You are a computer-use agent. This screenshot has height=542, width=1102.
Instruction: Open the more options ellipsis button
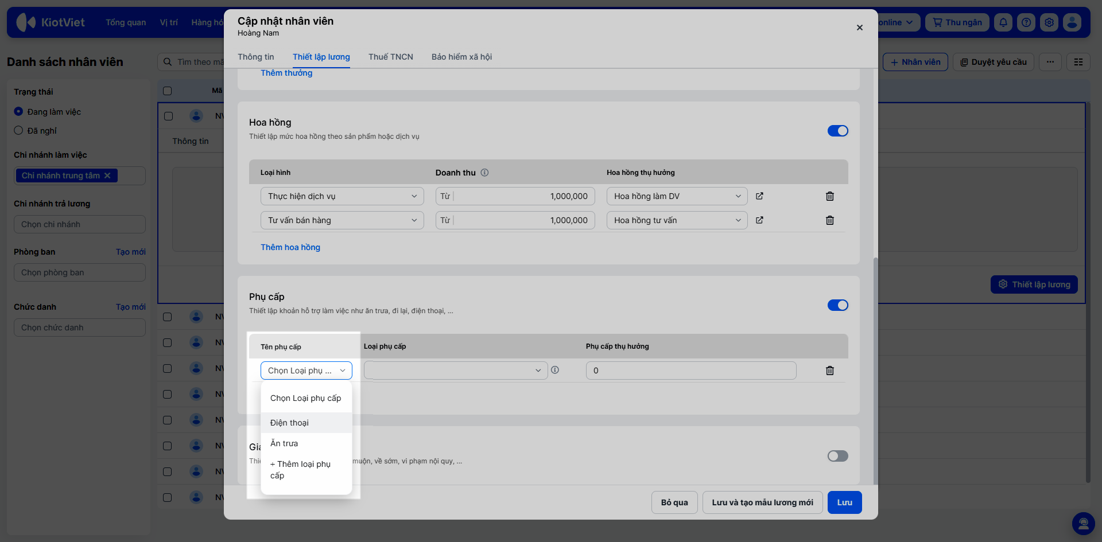[x=1050, y=62]
